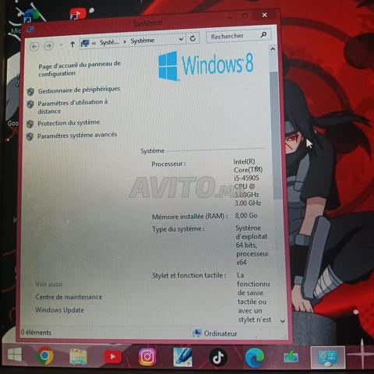Open TikTok from the taskbar
374x374 pixels.
218,358
